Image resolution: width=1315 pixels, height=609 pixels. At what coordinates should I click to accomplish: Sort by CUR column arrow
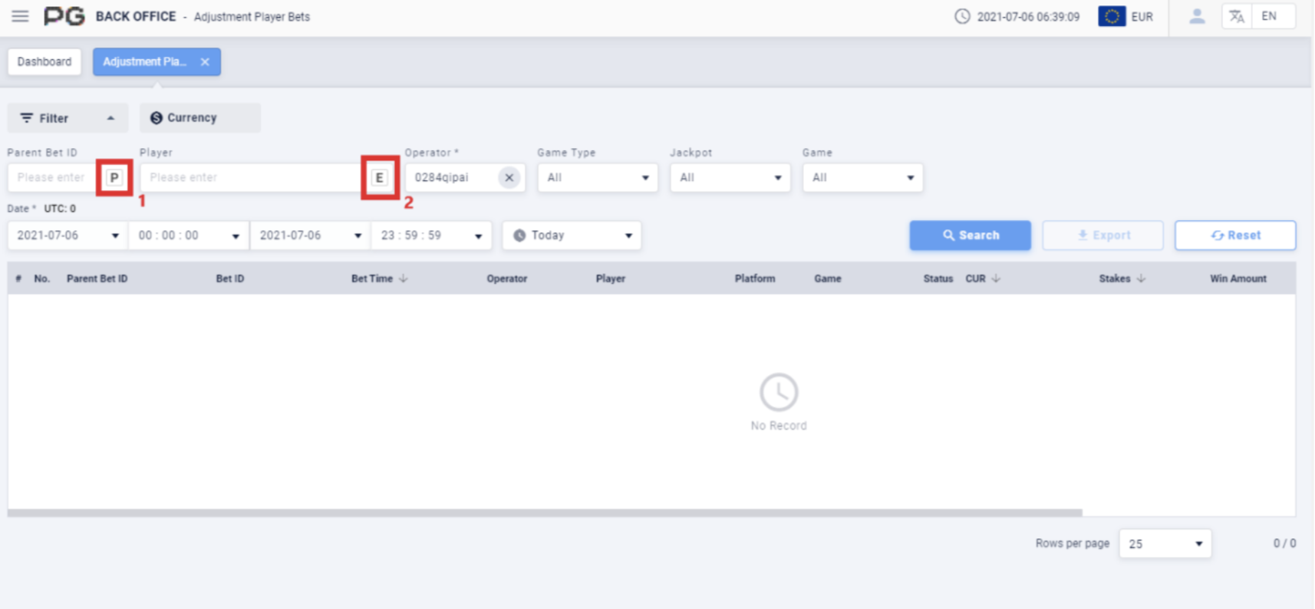996,278
